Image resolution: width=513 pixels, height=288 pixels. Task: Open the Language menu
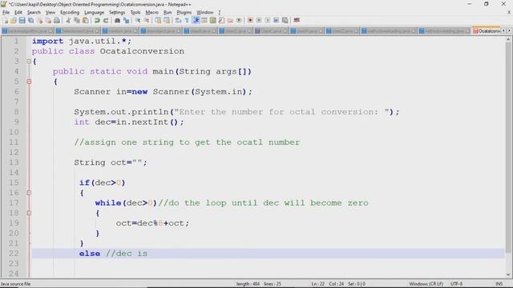point(94,13)
